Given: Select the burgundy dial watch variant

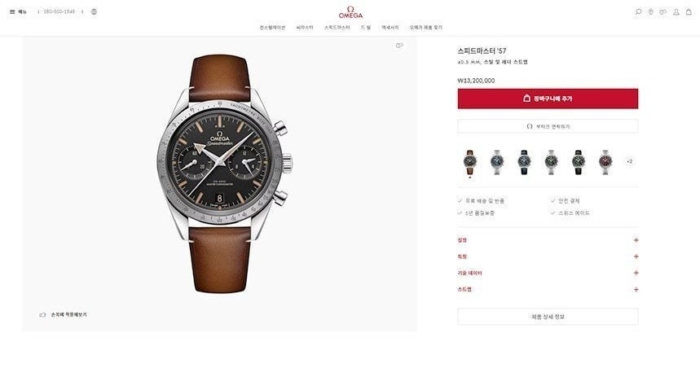Looking at the screenshot, I should click(x=605, y=162).
